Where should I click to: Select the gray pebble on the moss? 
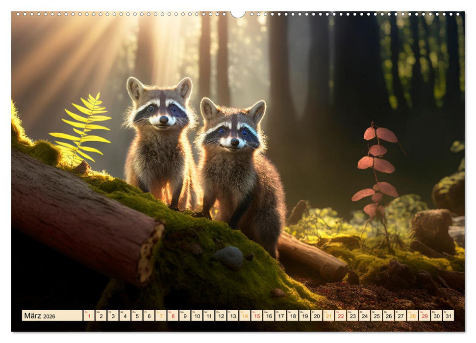(x=228, y=256)
